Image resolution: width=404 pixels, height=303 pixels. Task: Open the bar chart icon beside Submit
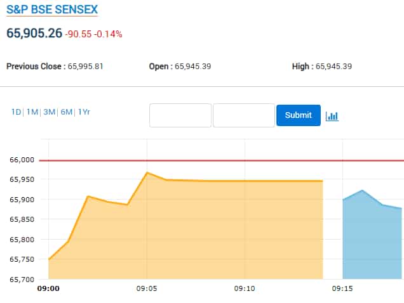[x=332, y=116]
